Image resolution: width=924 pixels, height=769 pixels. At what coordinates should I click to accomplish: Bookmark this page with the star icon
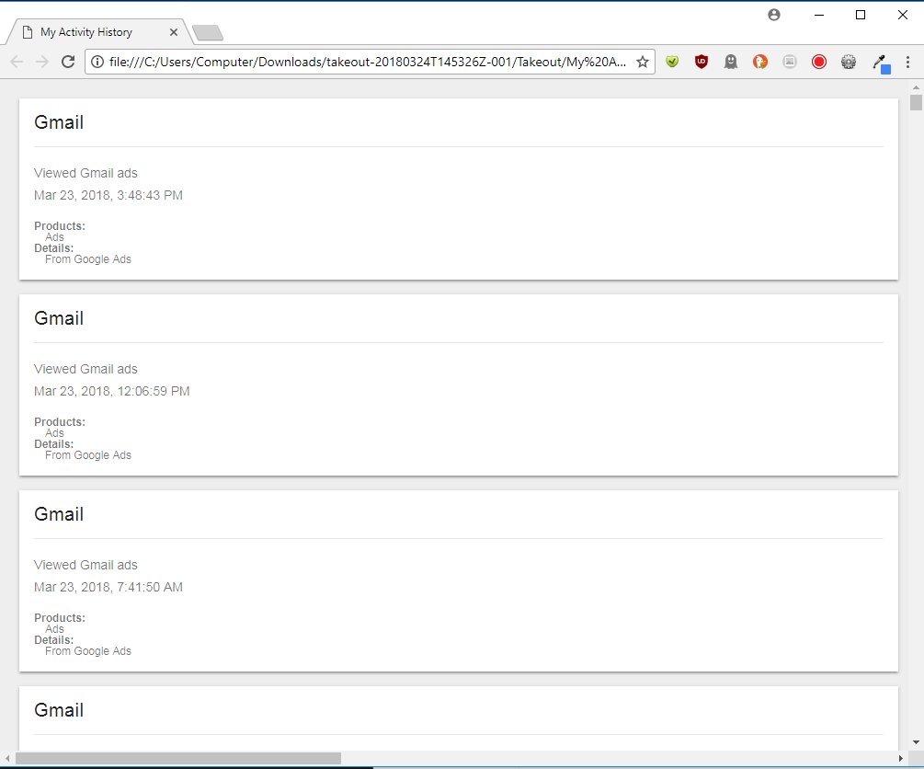pyautogui.click(x=643, y=62)
